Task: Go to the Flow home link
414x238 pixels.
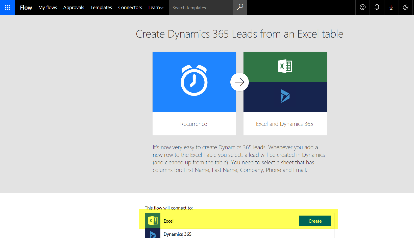Action: pos(26,8)
